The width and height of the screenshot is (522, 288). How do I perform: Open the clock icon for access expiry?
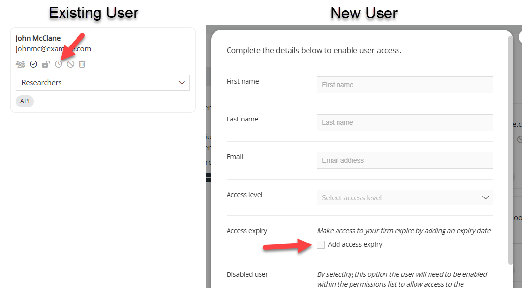click(59, 64)
